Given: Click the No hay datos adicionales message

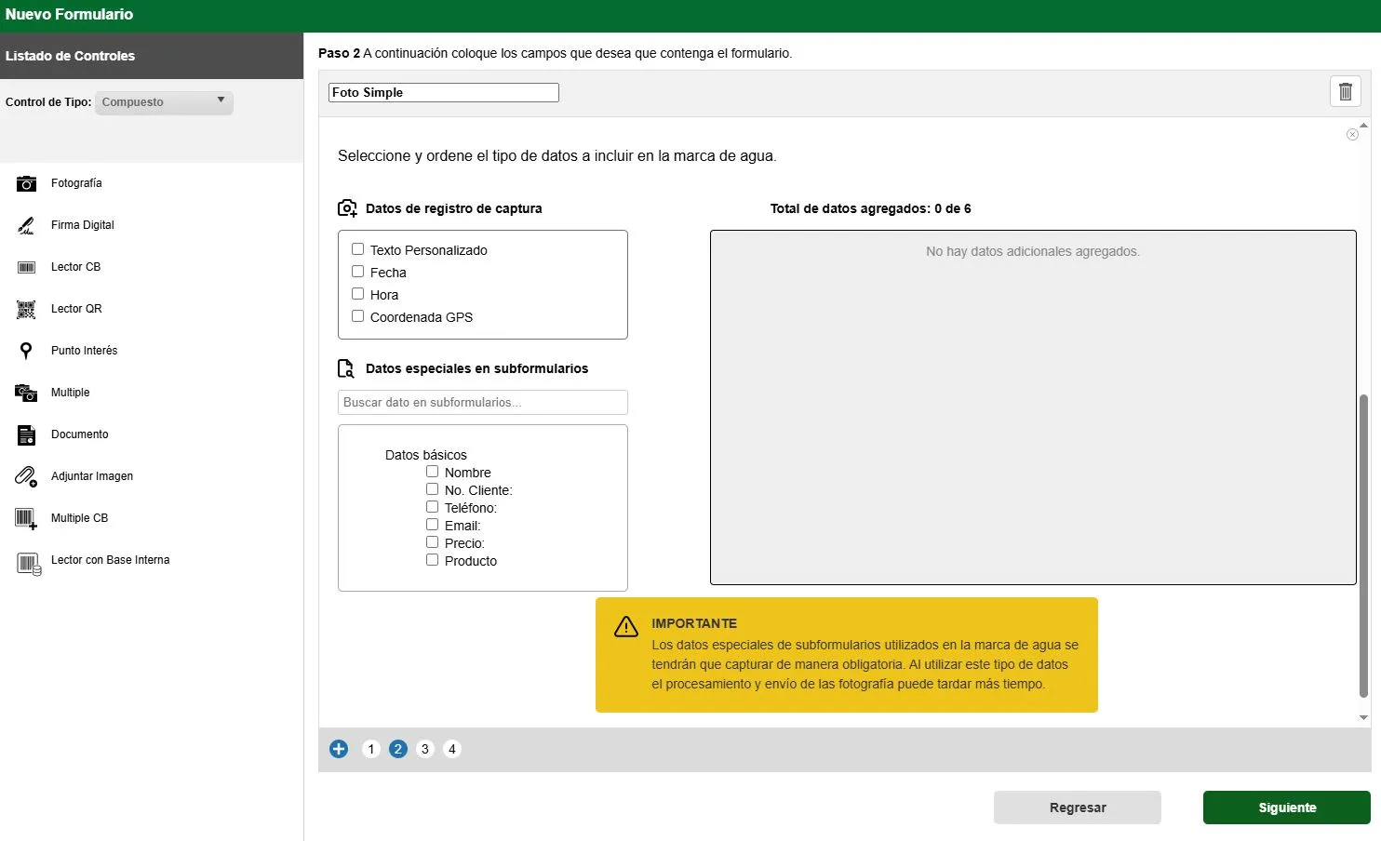Looking at the screenshot, I should click(x=1033, y=251).
